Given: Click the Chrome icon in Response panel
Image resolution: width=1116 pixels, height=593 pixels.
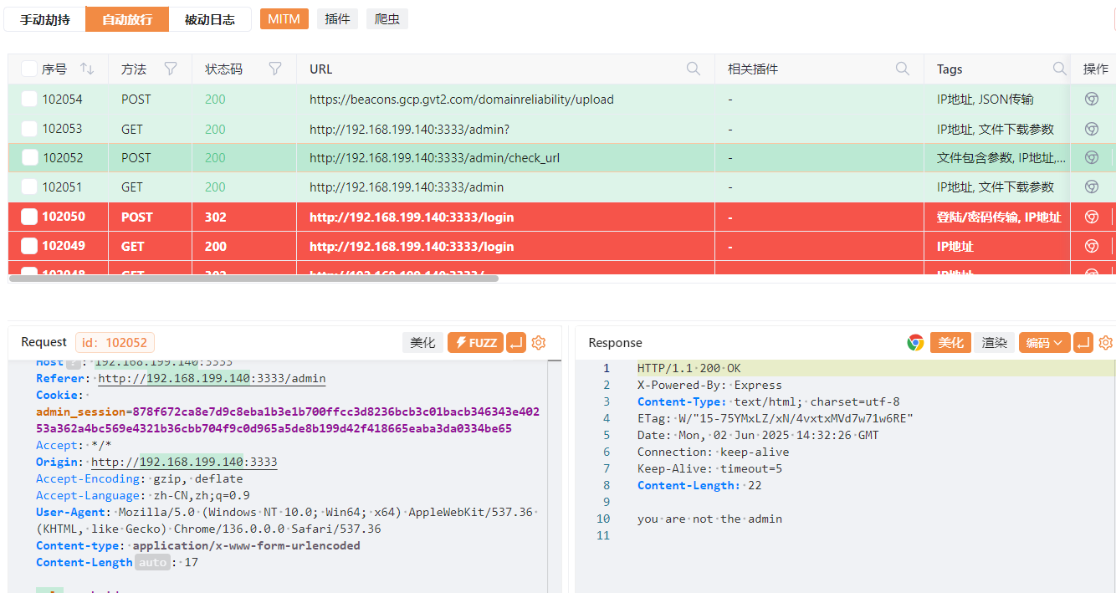Looking at the screenshot, I should (915, 343).
